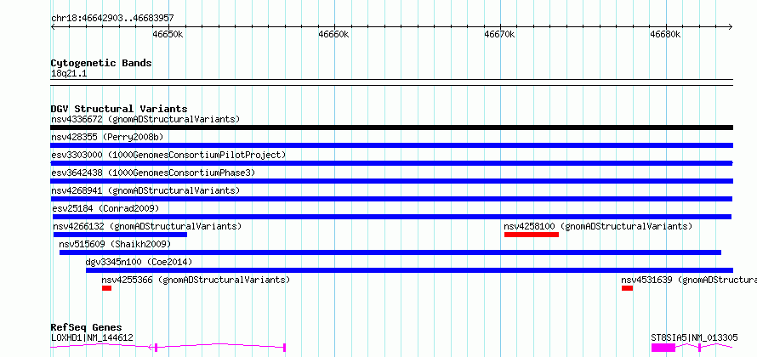Select the nsv428355 Perry2008b blue bar
Image resolution: width=757 pixels, height=357 pixels.
(x=391, y=145)
